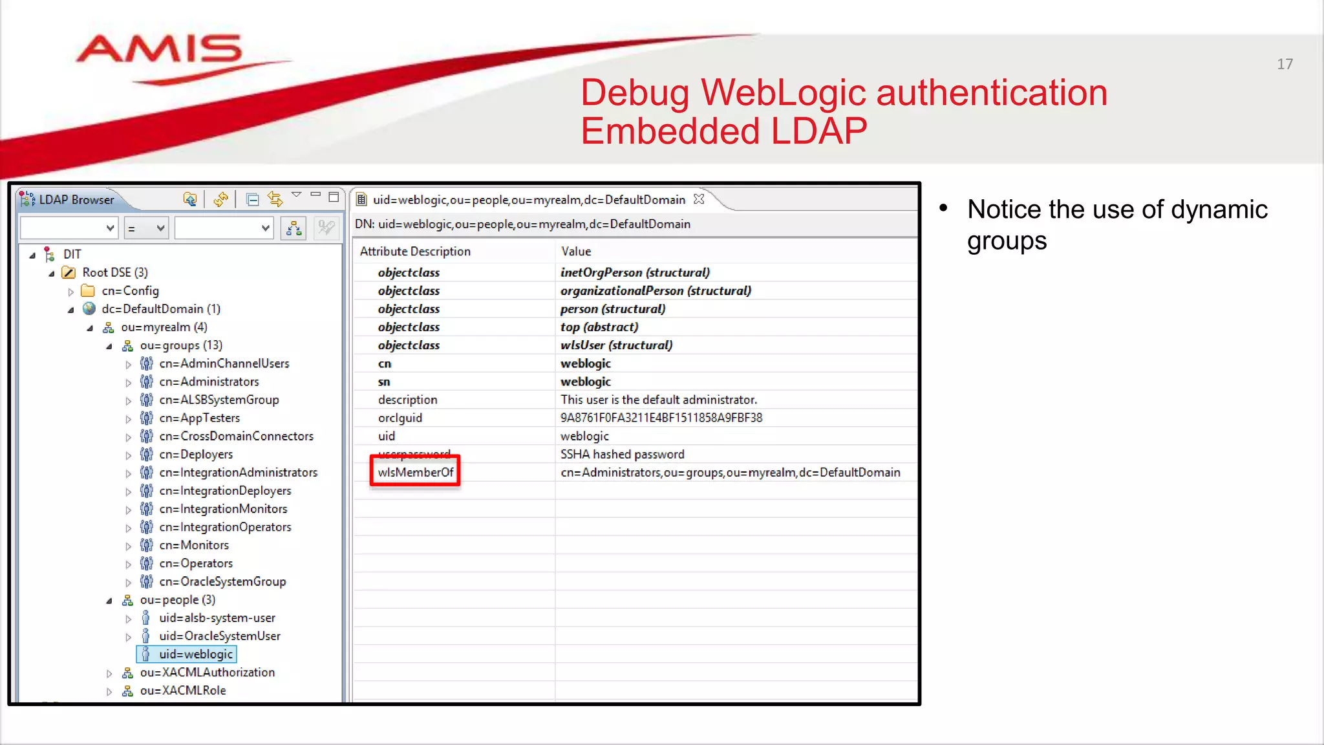The height and width of the screenshot is (745, 1324).
Task: Click the Link with Editor arrows icon
Action: tap(275, 199)
